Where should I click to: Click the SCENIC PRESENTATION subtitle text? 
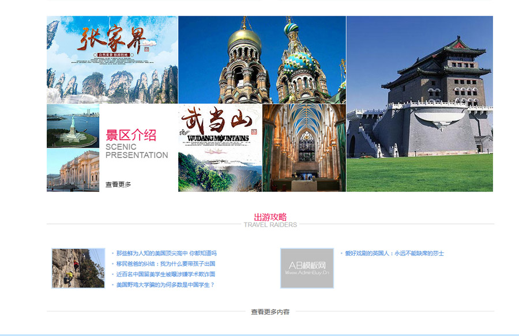(x=137, y=151)
